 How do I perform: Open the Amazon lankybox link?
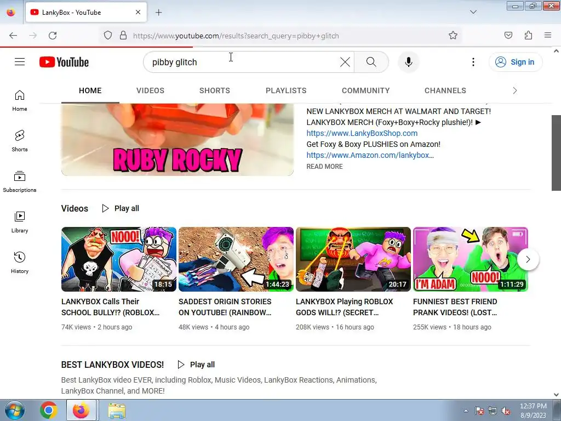(x=370, y=155)
